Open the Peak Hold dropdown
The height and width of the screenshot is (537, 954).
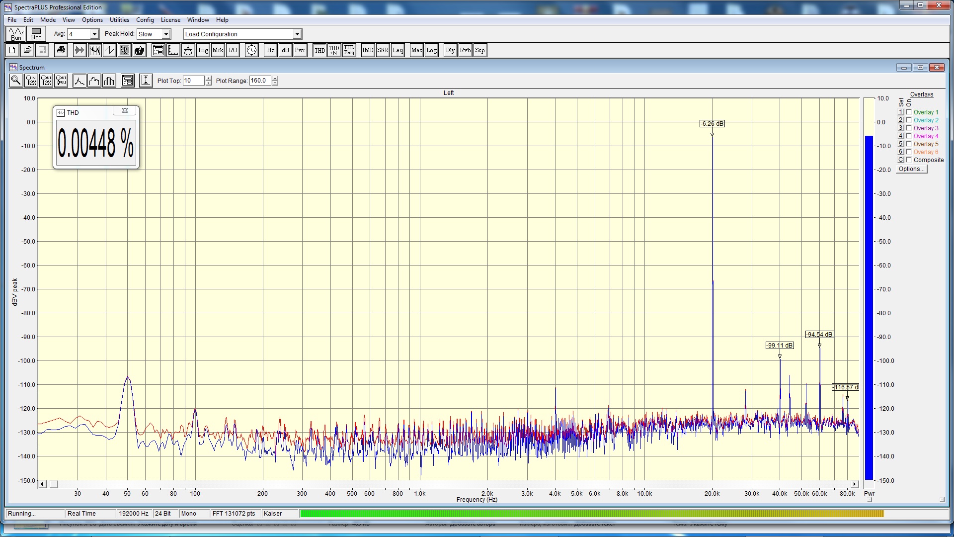pos(166,34)
